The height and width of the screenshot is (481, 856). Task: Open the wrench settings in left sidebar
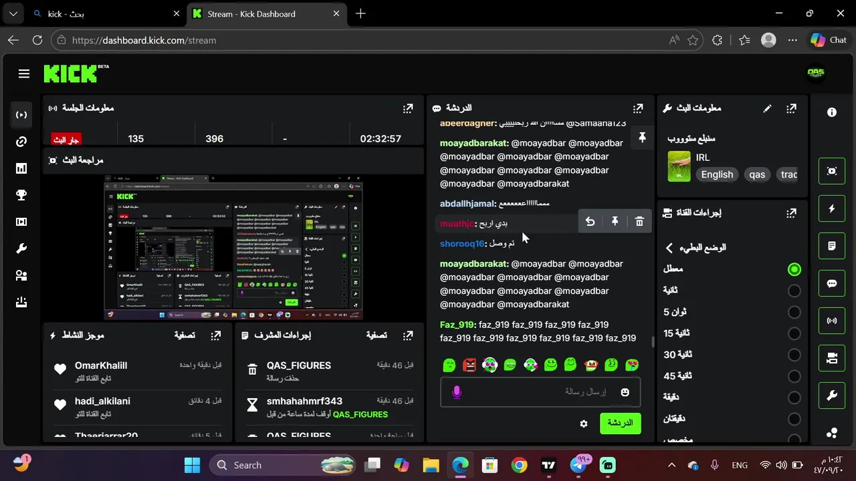click(x=21, y=249)
